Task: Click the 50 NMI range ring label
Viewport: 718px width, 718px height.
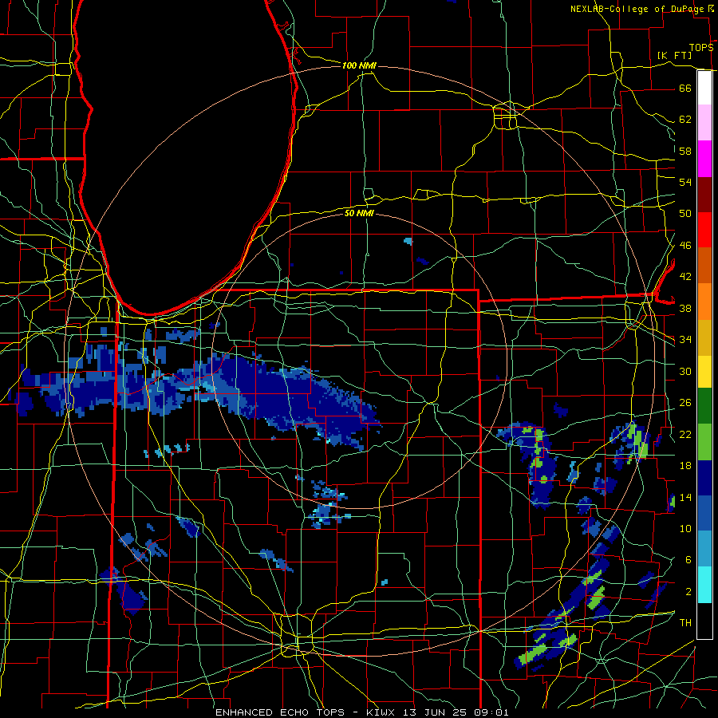Action: (359, 213)
